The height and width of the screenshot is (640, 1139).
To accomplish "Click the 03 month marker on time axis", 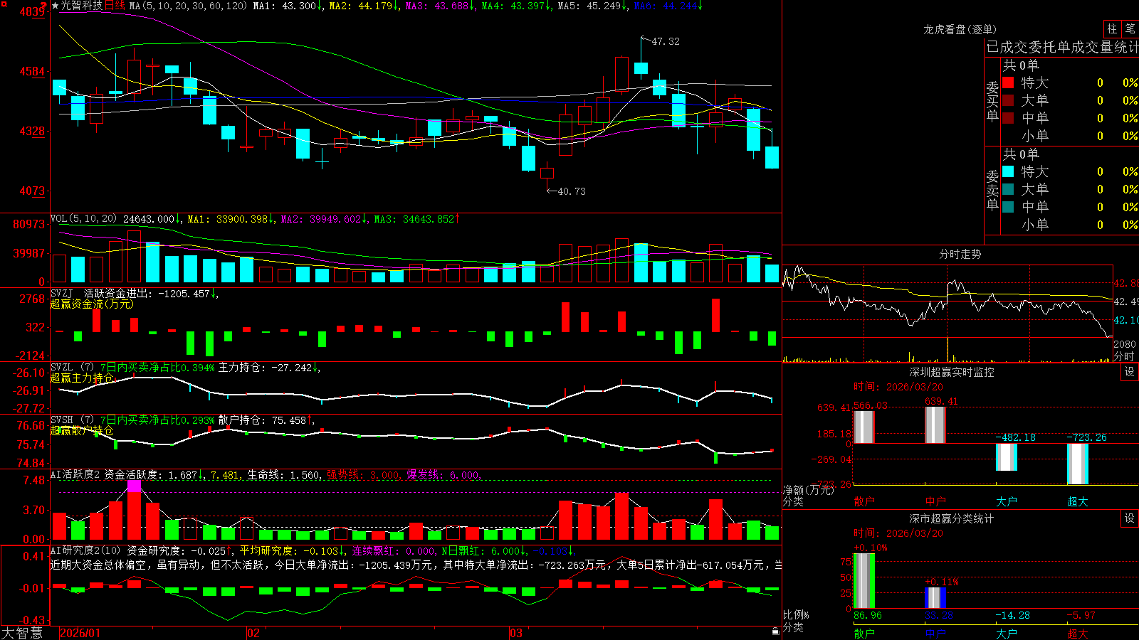I will click(516, 633).
